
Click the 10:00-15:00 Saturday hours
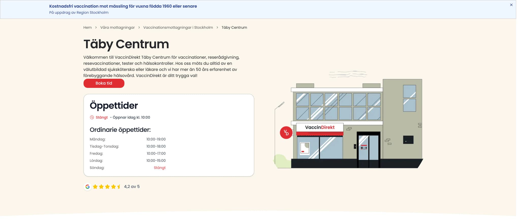coord(156,161)
